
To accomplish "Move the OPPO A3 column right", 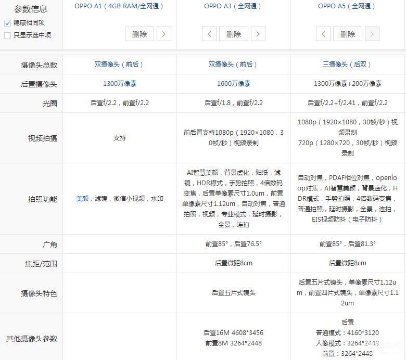I will click(x=258, y=34).
